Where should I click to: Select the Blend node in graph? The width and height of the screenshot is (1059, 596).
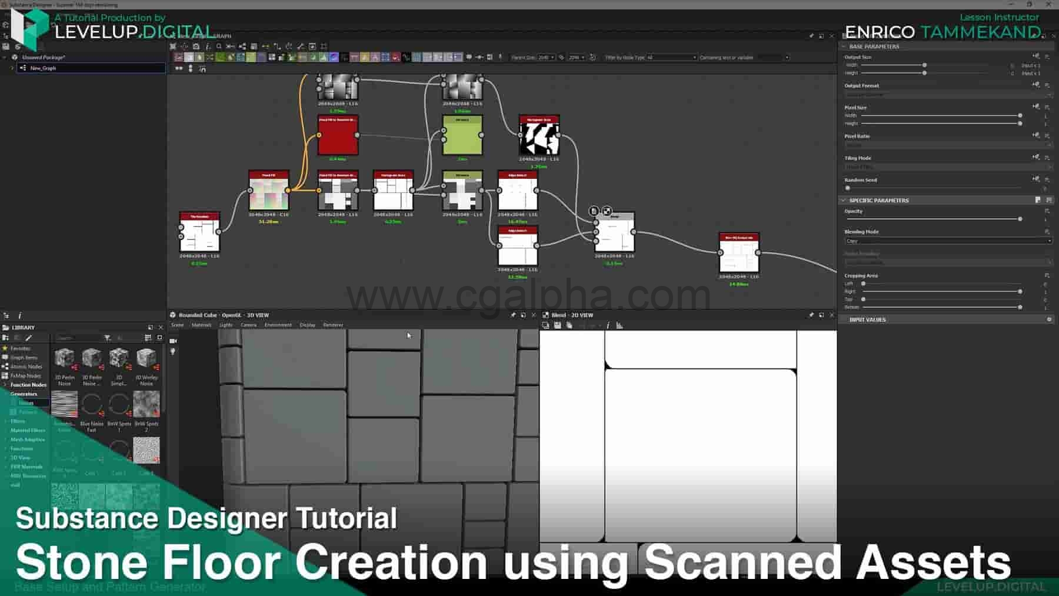pos(614,232)
